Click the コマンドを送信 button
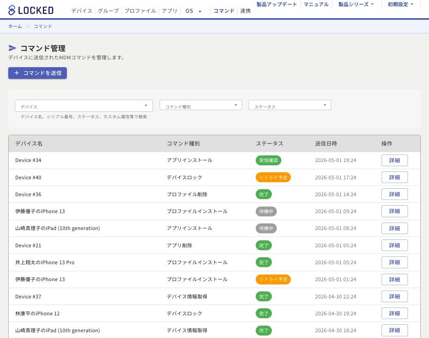This screenshot has width=429, height=338. click(38, 73)
